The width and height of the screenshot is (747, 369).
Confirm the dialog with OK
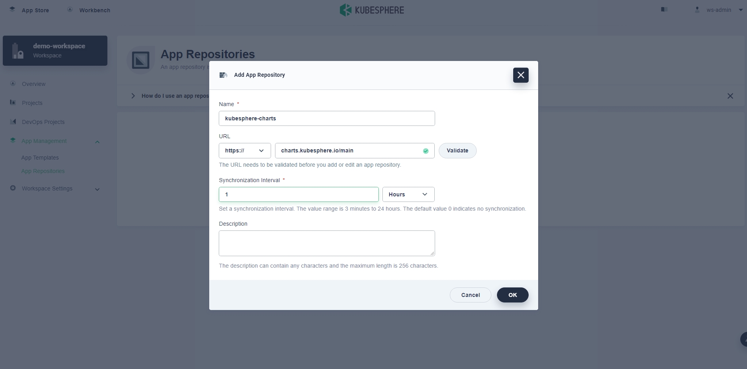click(512, 295)
